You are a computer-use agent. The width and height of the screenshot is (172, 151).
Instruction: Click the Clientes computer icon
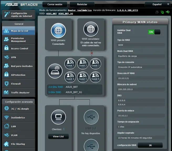(x=58, y=117)
